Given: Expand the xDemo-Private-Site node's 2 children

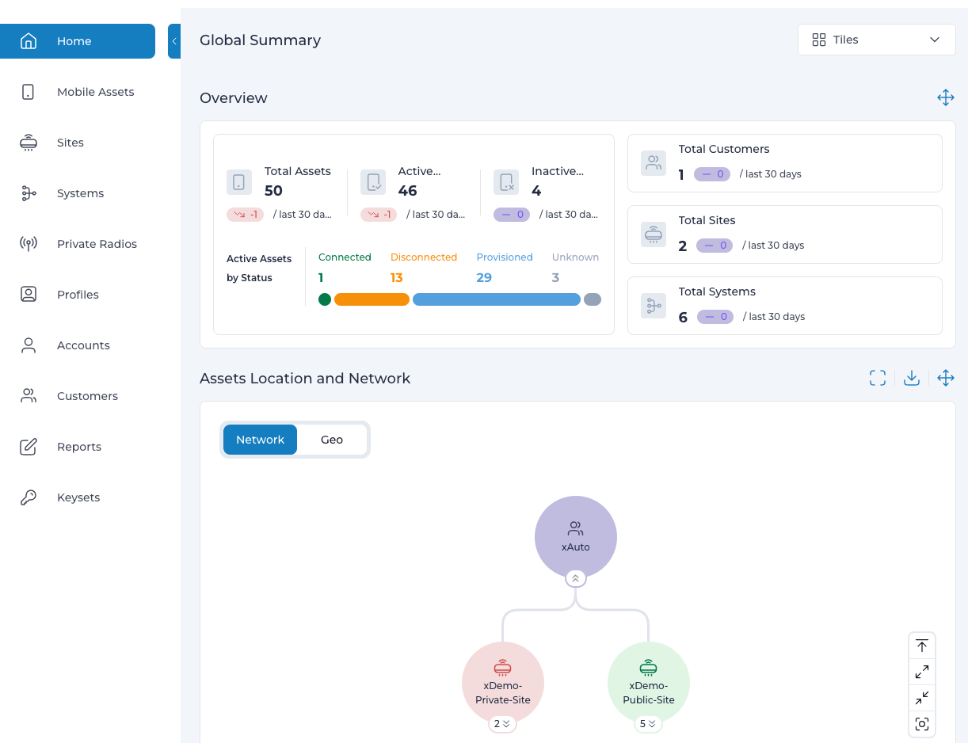Looking at the screenshot, I should (x=502, y=724).
